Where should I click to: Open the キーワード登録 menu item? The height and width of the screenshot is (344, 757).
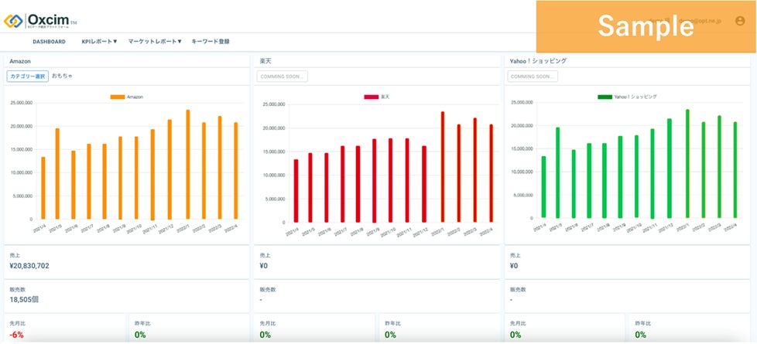pos(211,42)
